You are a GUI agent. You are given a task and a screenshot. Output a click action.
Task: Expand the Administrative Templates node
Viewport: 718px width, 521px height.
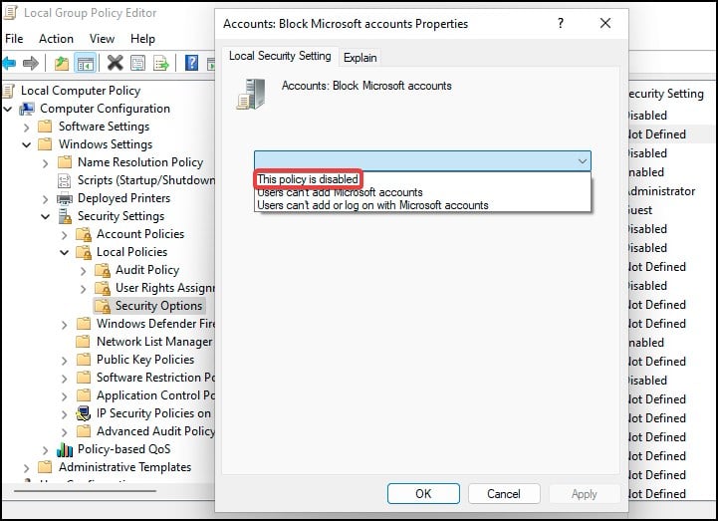[x=27, y=468]
